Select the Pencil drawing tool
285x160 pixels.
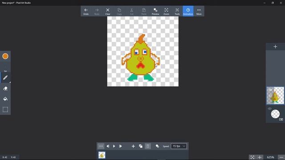(x=5, y=78)
